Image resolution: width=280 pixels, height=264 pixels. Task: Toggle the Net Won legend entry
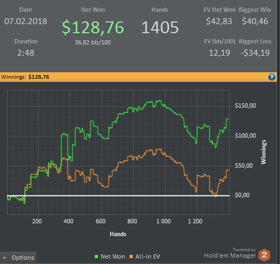(x=110, y=257)
